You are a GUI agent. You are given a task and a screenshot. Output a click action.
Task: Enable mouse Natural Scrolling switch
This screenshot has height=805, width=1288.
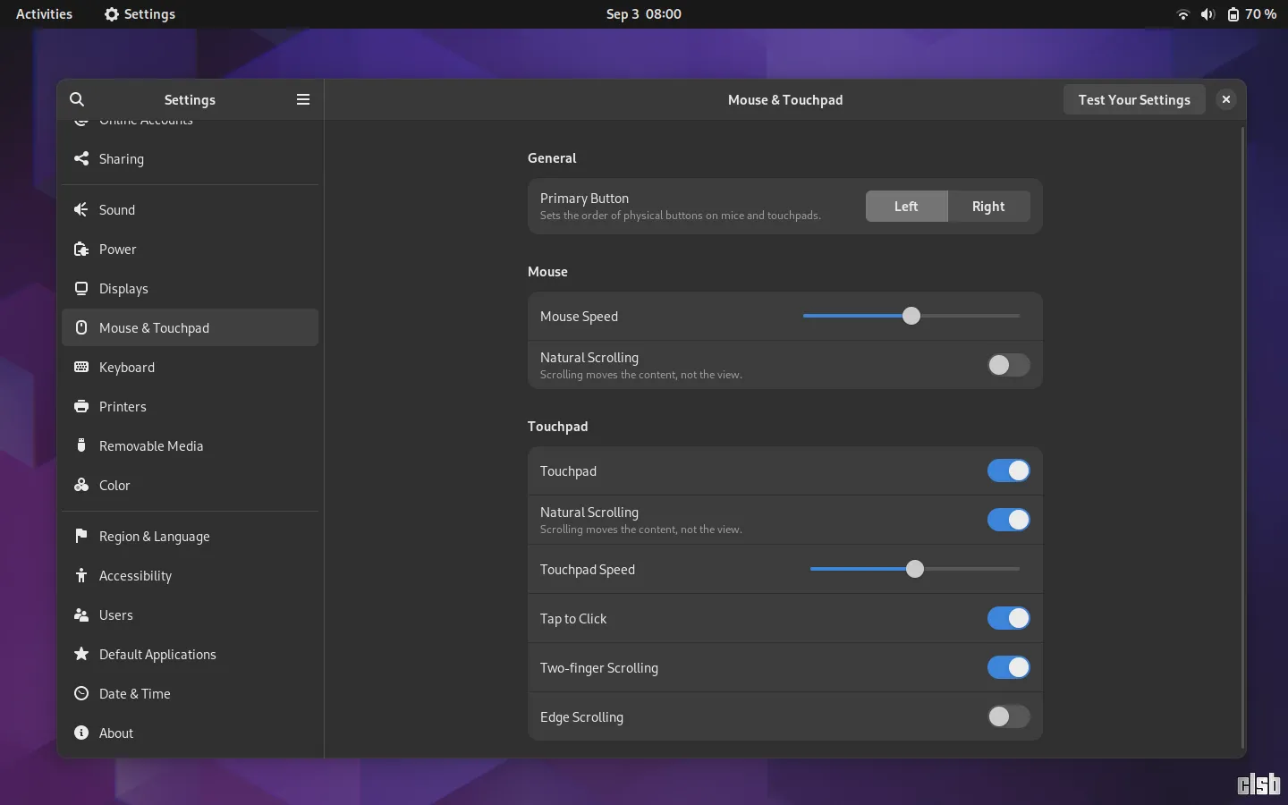tap(1008, 365)
